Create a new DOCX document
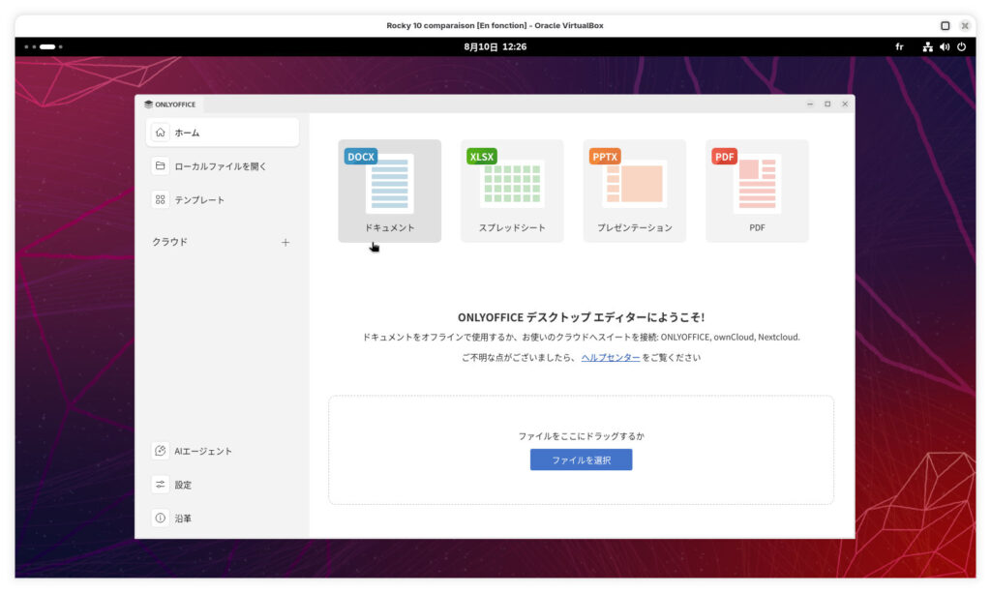Image resolution: width=991 pixels, height=593 pixels. [389, 191]
